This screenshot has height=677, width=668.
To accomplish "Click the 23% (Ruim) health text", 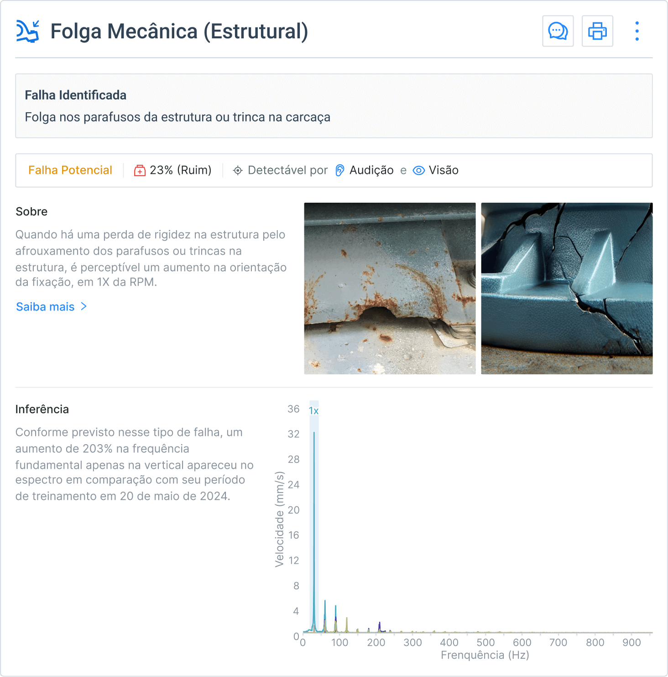I will click(180, 170).
